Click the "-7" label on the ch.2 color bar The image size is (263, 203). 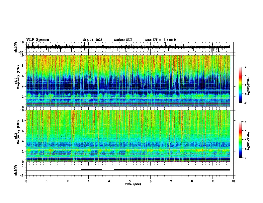(x=245, y=158)
